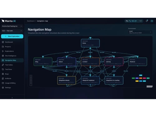Select the /contact page node
The height and width of the screenshot is (117, 156).
pos(90,62)
